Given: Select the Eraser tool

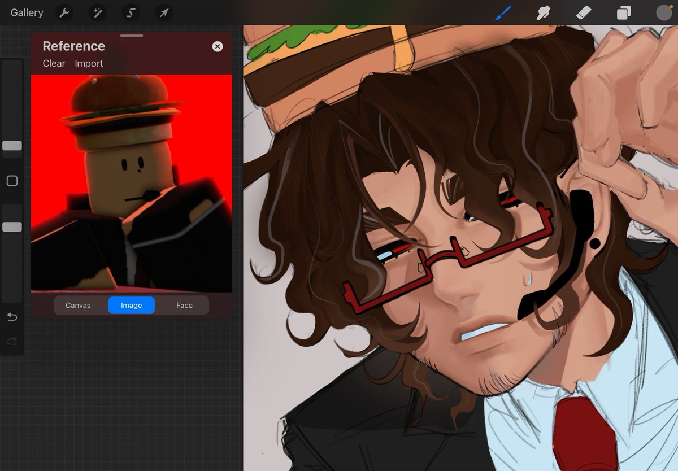Looking at the screenshot, I should (584, 12).
